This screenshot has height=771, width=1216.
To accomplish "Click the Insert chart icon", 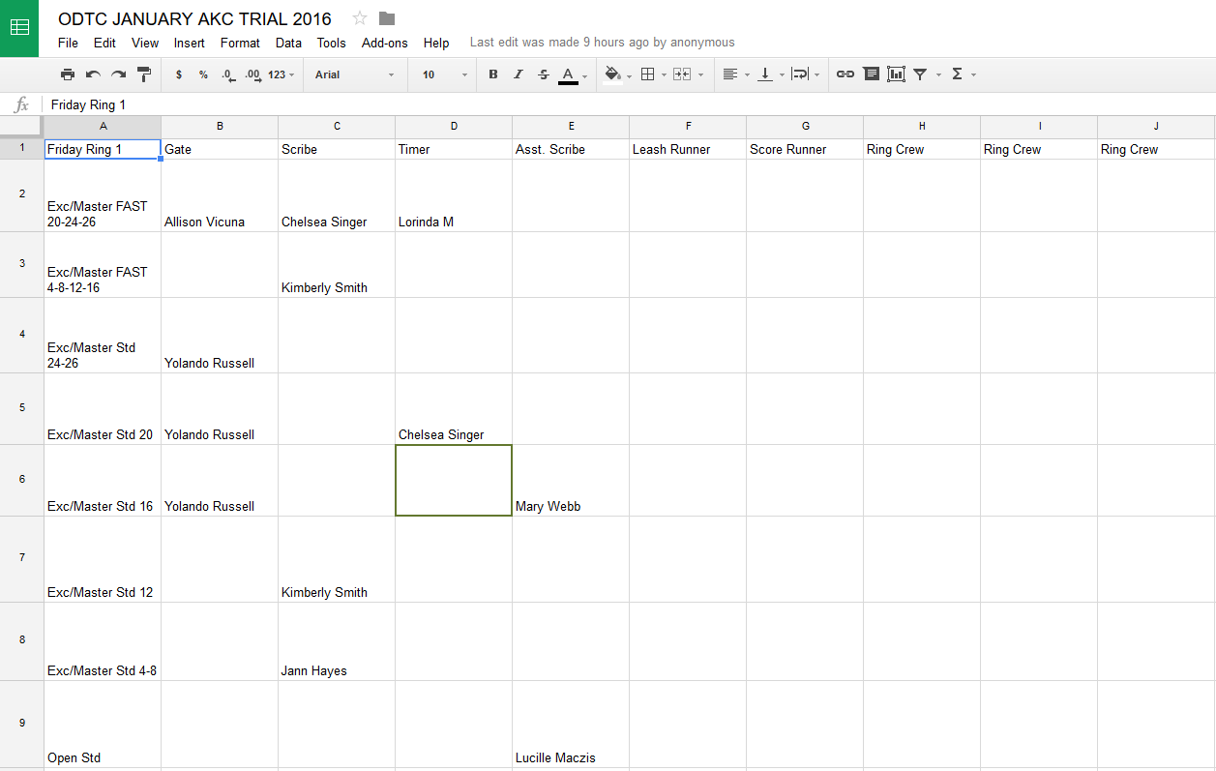I will coord(896,74).
